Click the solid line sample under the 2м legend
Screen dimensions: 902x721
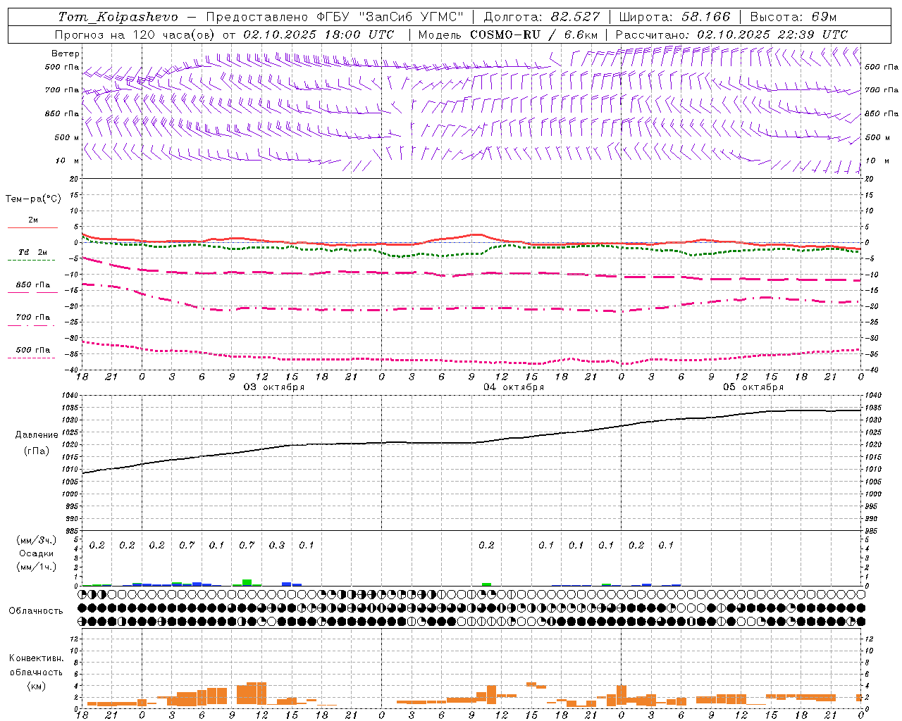click(x=32, y=227)
